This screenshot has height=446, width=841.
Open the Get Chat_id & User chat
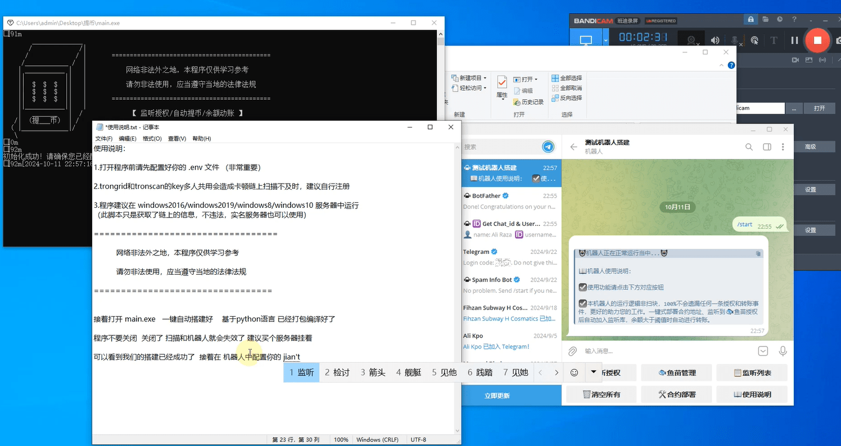pyautogui.click(x=511, y=229)
